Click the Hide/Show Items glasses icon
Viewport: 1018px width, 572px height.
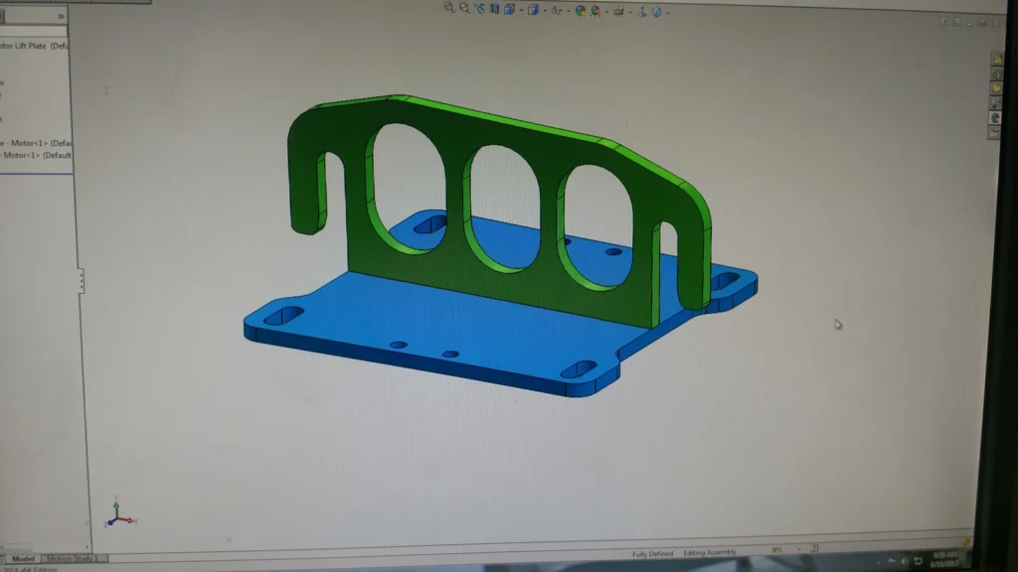click(x=557, y=10)
